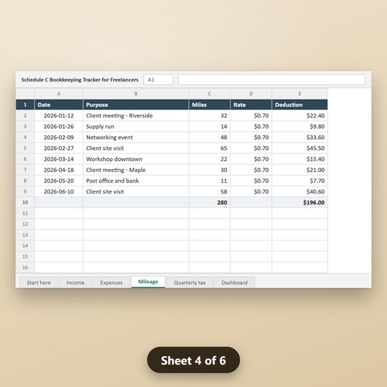Click the 'Workshop downtown' cell
The height and width of the screenshot is (387, 387).
[136, 159]
